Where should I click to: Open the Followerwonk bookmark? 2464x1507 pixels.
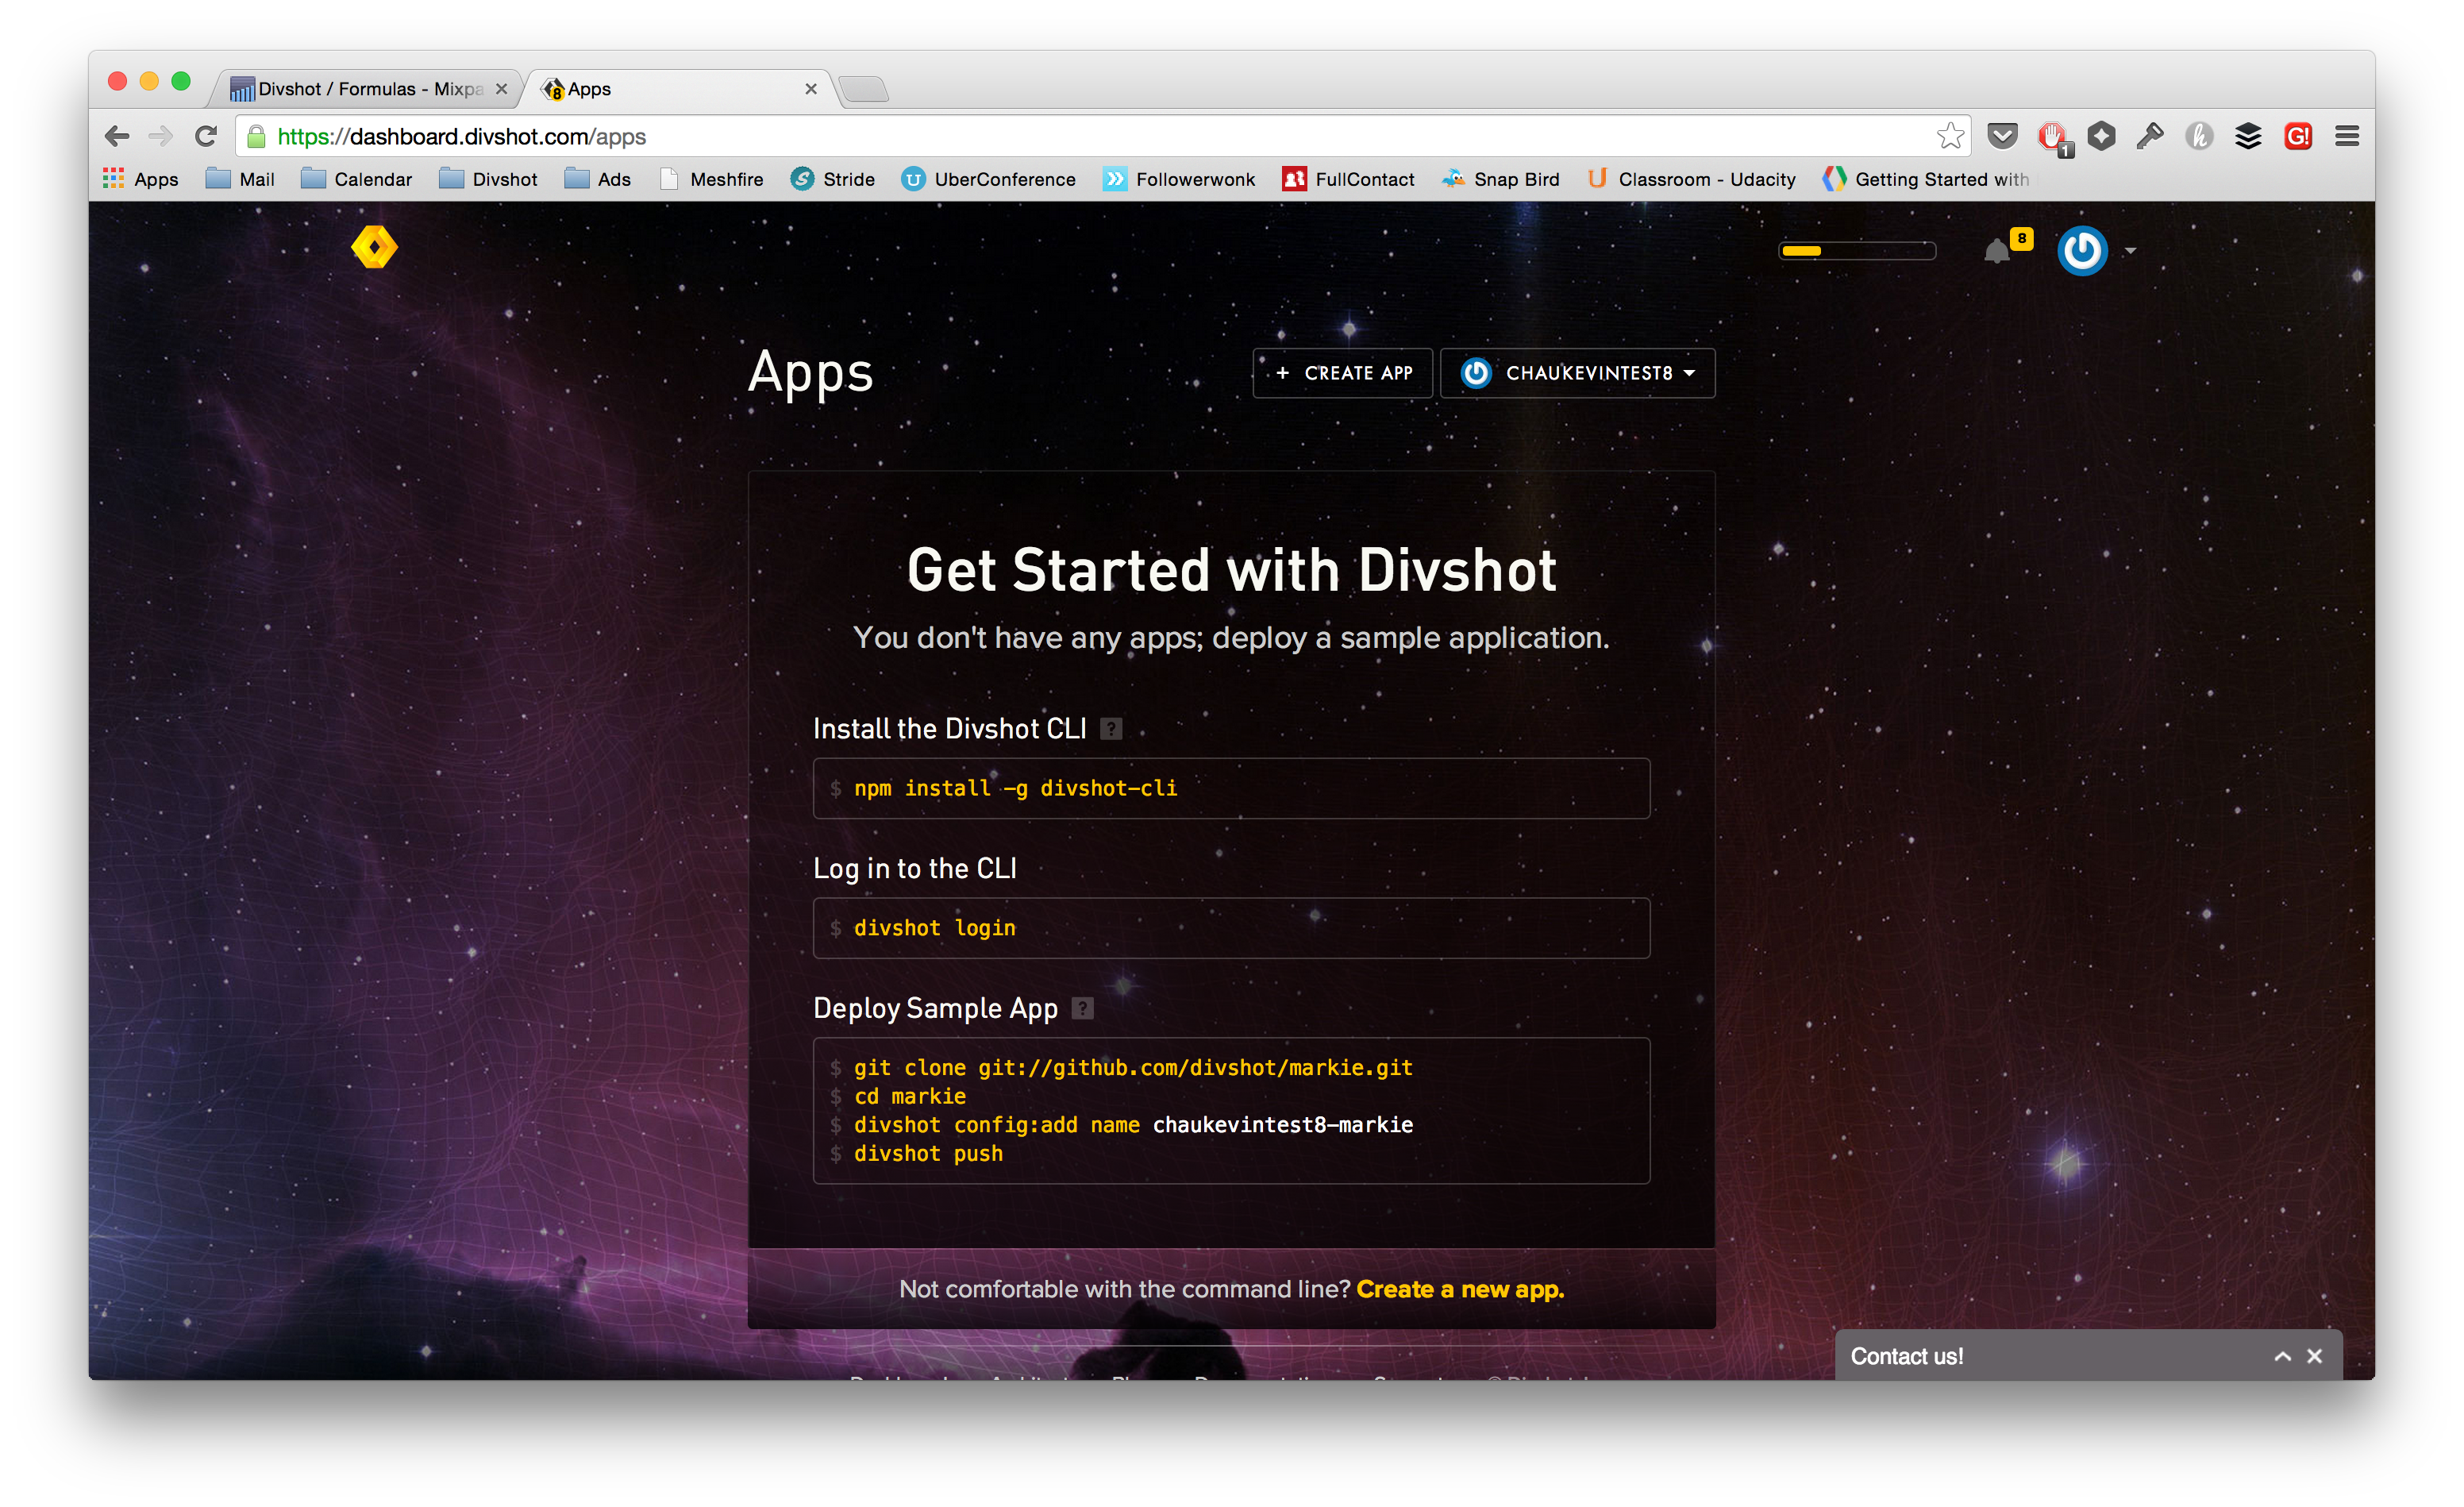(1179, 179)
